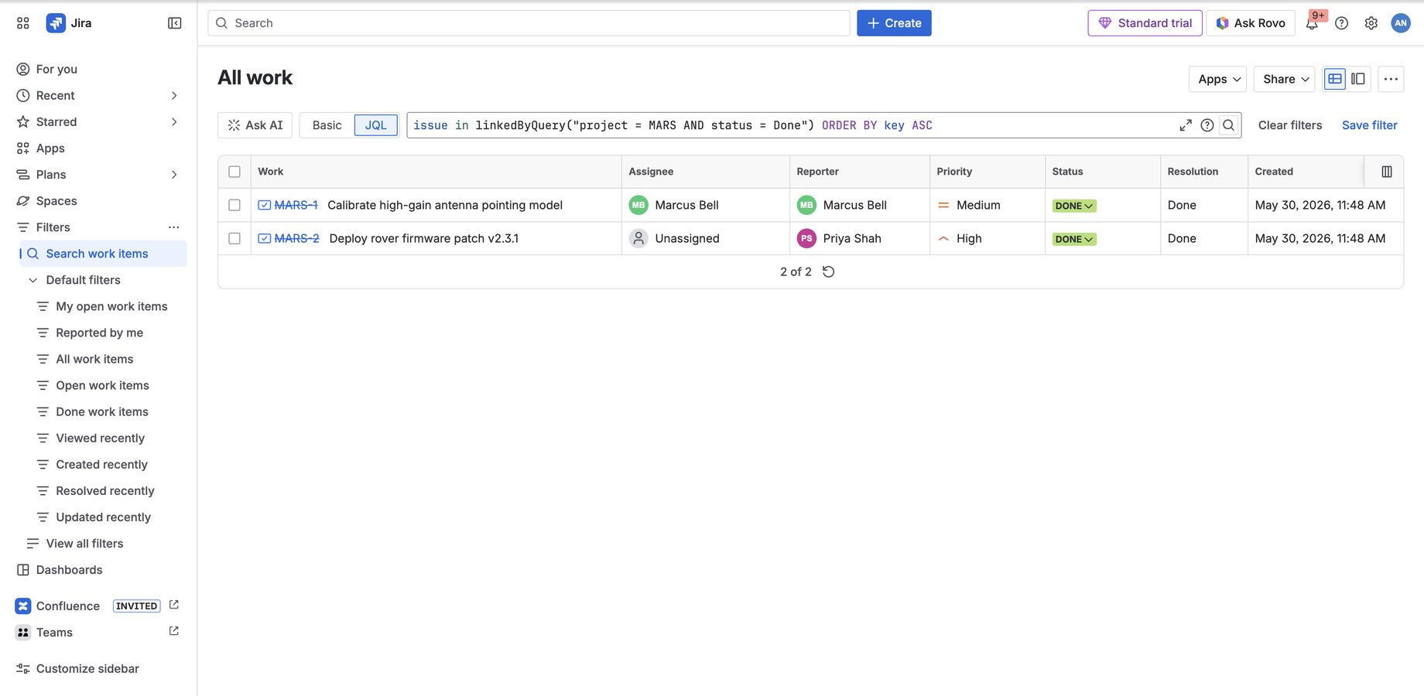Viewport: 1424px width, 696px height.
Task: Click the Jira logo
Action: click(x=69, y=23)
